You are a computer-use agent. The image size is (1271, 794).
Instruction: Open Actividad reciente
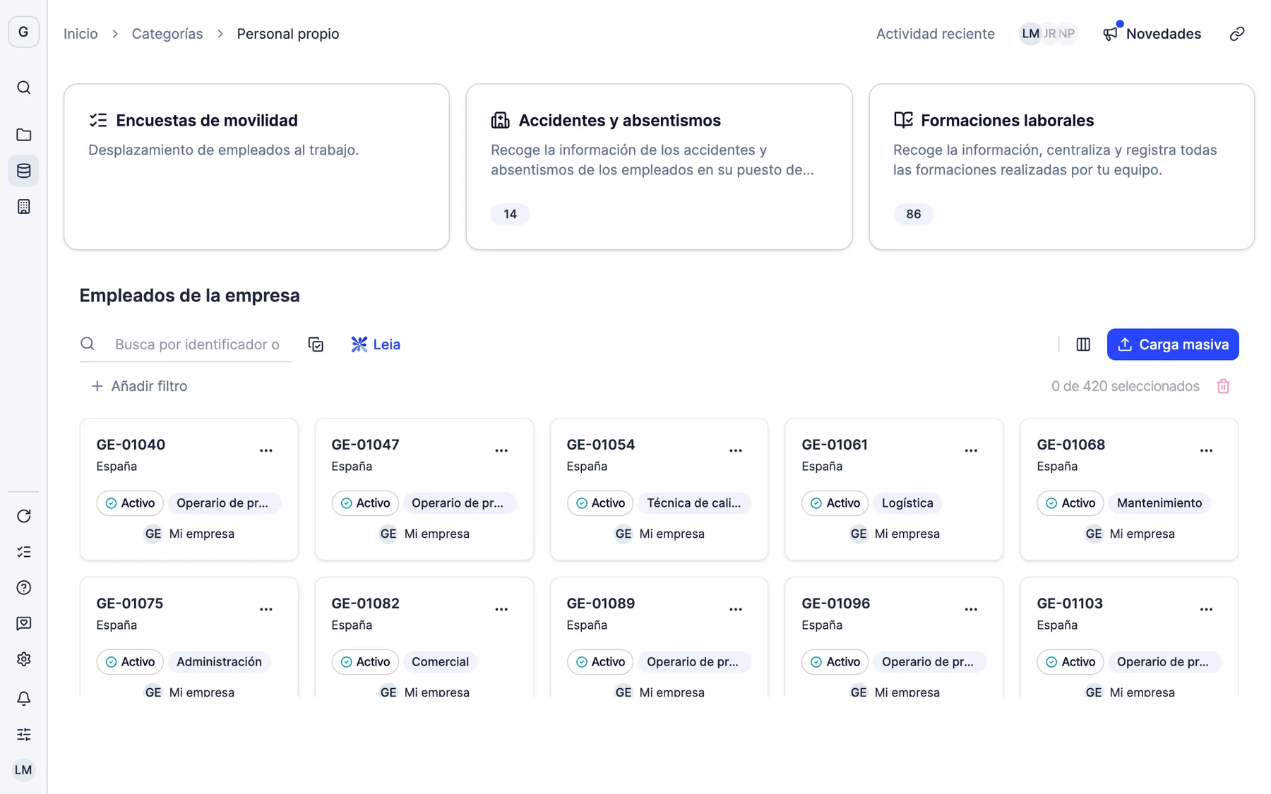[935, 34]
